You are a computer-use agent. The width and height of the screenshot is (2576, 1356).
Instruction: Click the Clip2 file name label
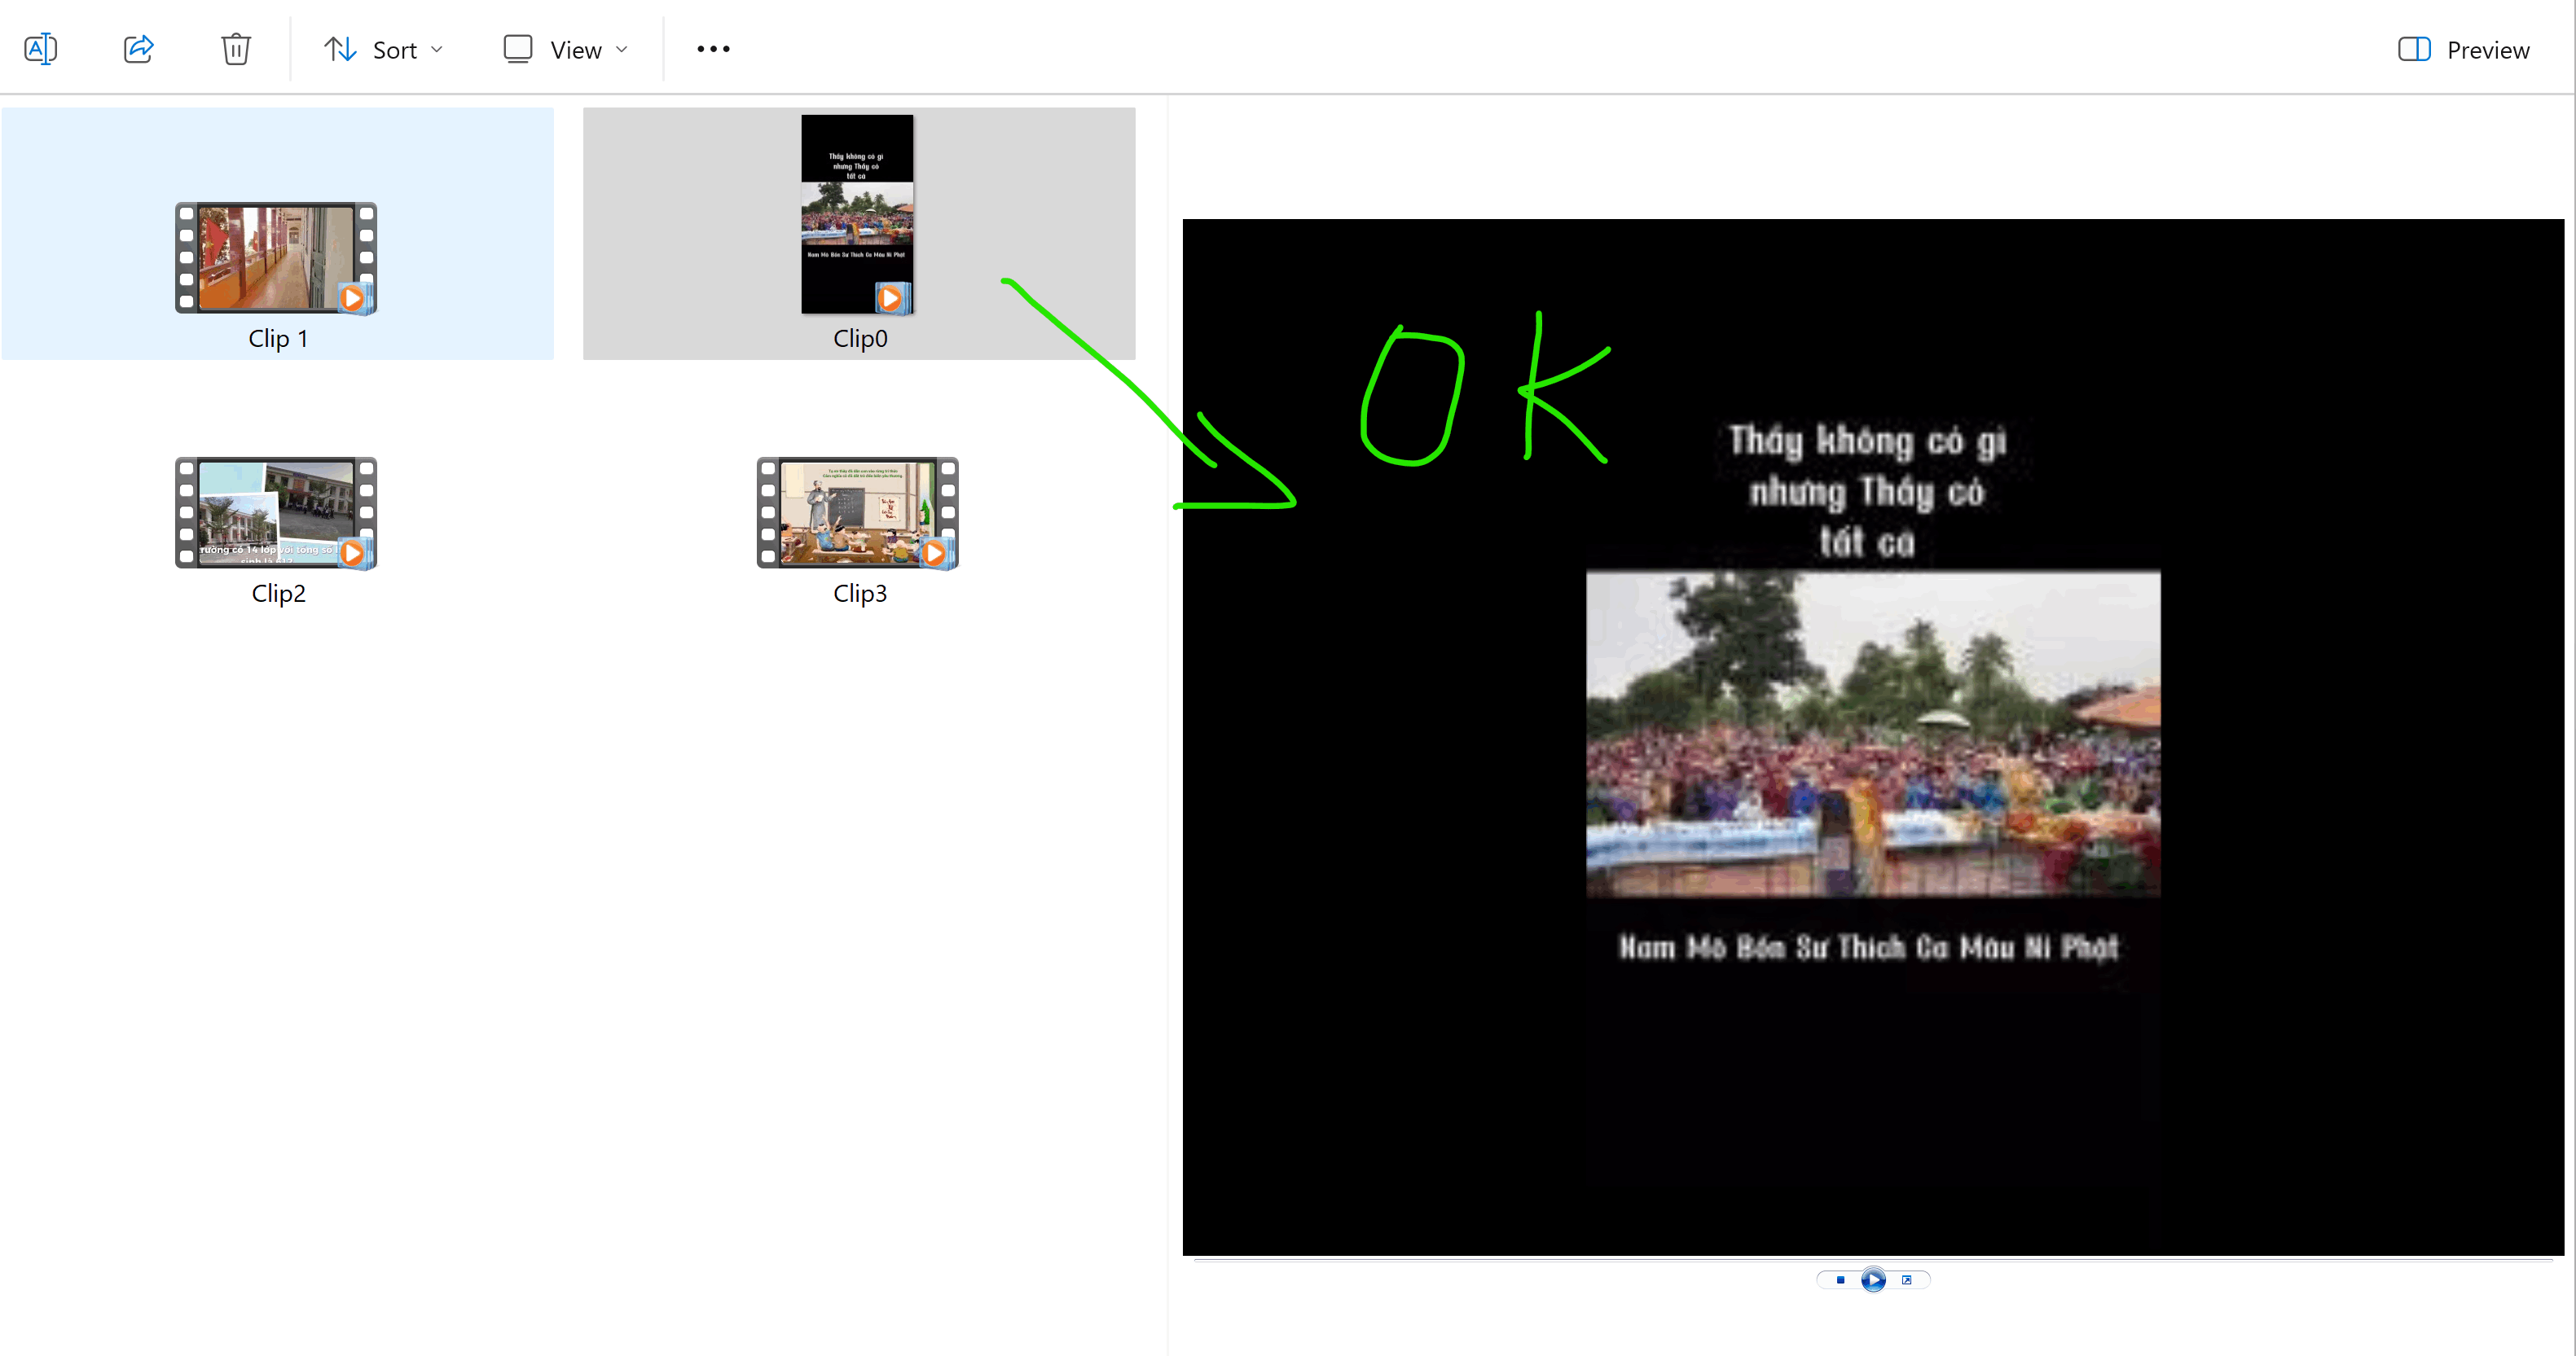(278, 594)
